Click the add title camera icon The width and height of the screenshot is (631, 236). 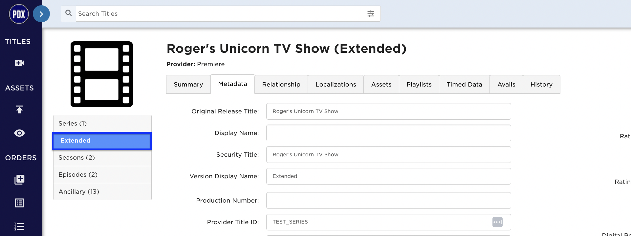click(x=19, y=63)
